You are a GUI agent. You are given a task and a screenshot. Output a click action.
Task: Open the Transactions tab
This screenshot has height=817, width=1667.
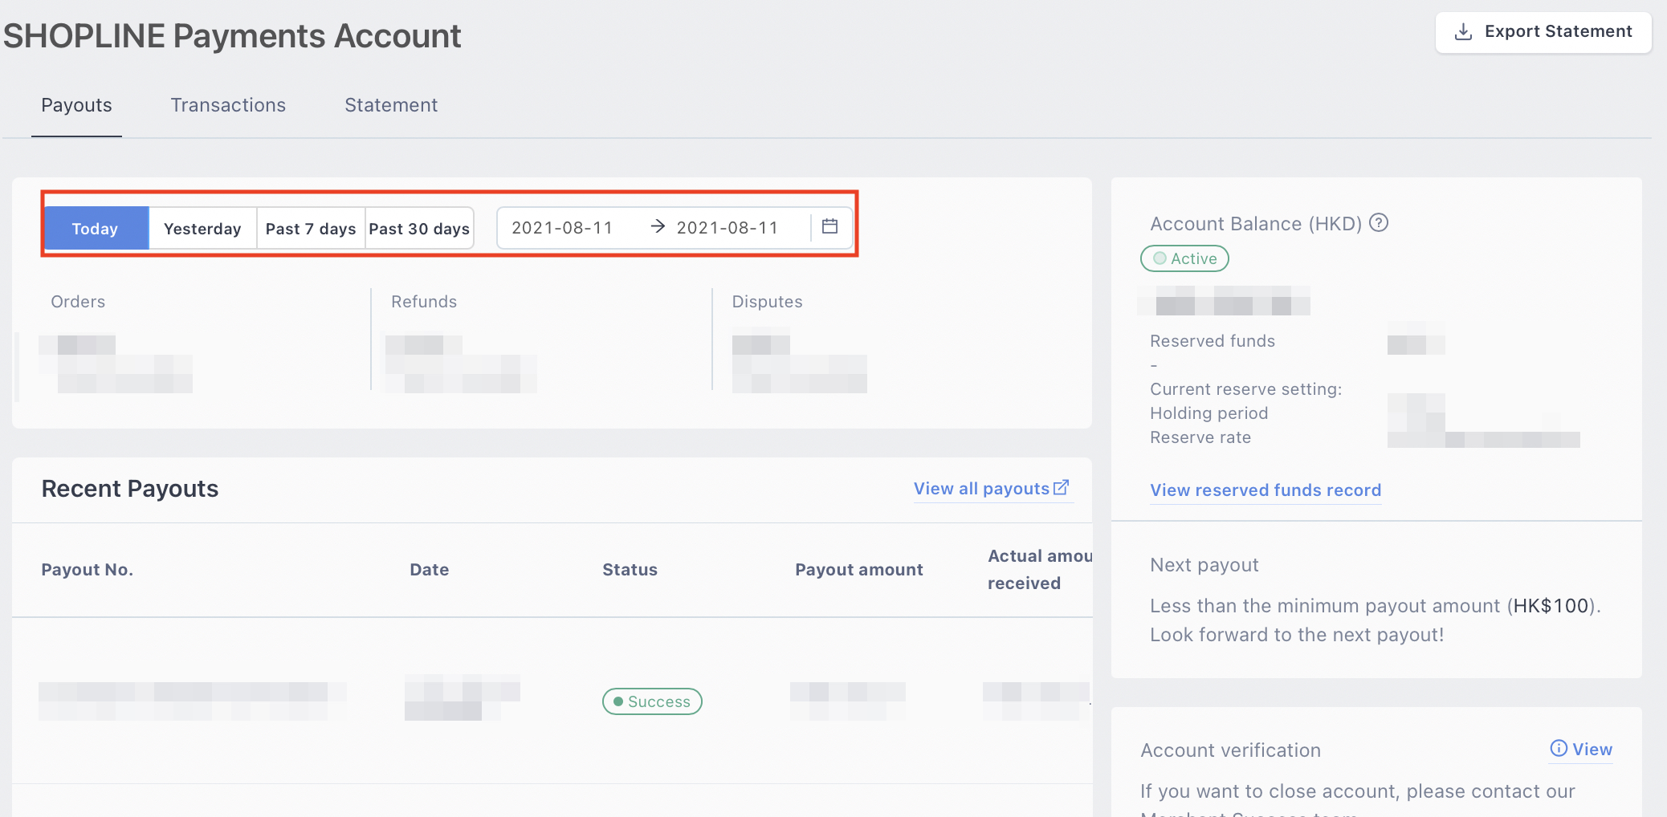pos(228,105)
